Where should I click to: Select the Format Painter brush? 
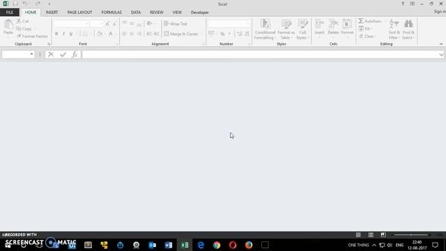(x=19, y=36)
